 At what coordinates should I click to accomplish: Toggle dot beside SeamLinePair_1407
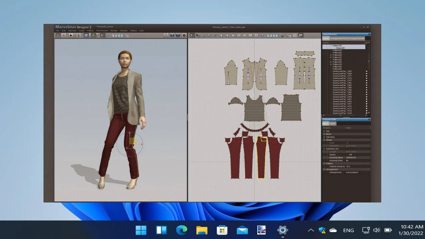(367, 104)
